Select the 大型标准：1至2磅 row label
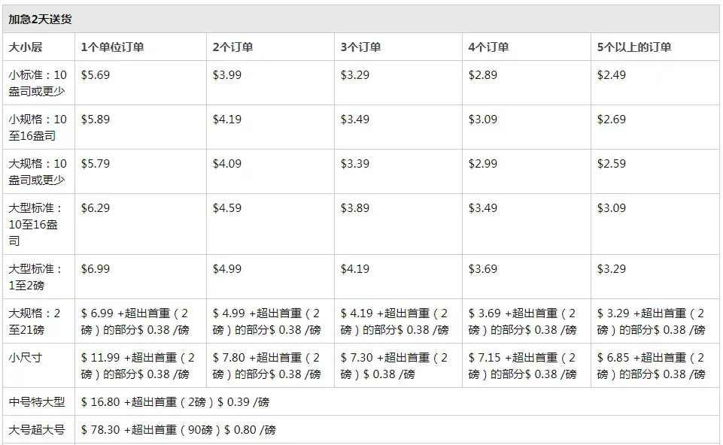The image size is (723, 445). (x=38, y=277)
